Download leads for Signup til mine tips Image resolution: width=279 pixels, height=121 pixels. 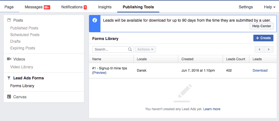click(x=260, y=70)
